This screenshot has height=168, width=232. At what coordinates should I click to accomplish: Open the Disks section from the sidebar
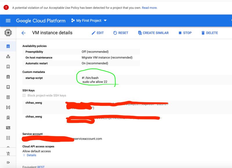(8, 87)
